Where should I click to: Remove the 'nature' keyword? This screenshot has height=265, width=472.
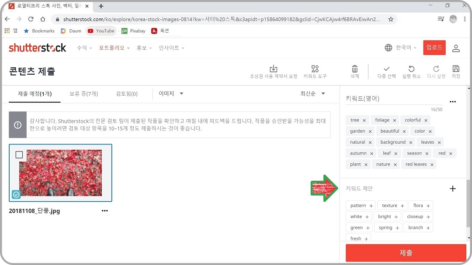tap(395, 165)
